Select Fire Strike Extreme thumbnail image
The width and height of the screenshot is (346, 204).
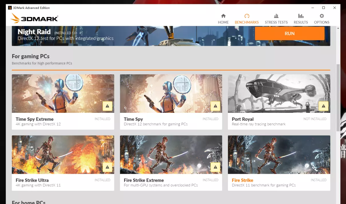click(x=171, y=154)
